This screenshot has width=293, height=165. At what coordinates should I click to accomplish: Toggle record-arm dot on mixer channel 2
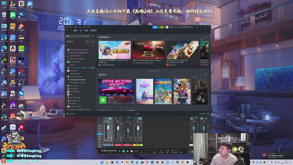coord(116,118)
